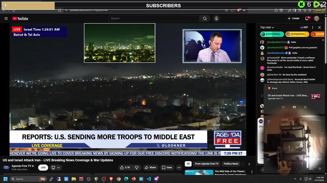
Task: Select the All filter chip
Action: tap(188, 164)
